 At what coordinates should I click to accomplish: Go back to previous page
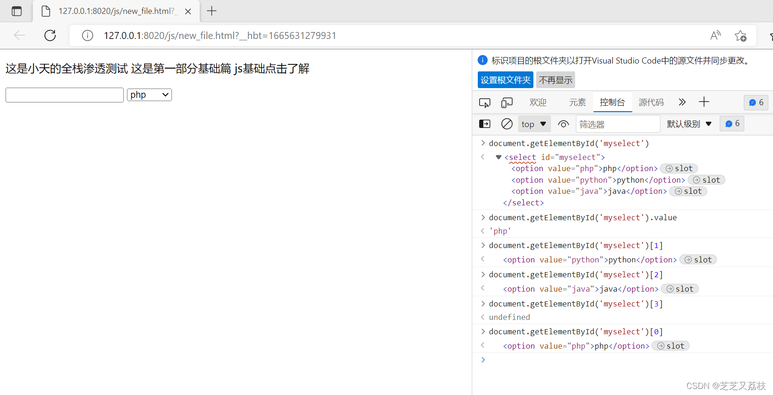(x=19, y=35)
